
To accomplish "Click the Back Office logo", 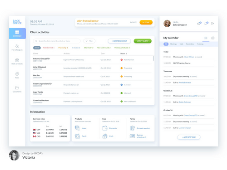I will coord(17,22).
